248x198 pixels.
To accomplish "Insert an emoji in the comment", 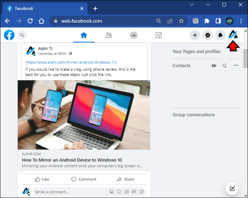I will point(119,192).
